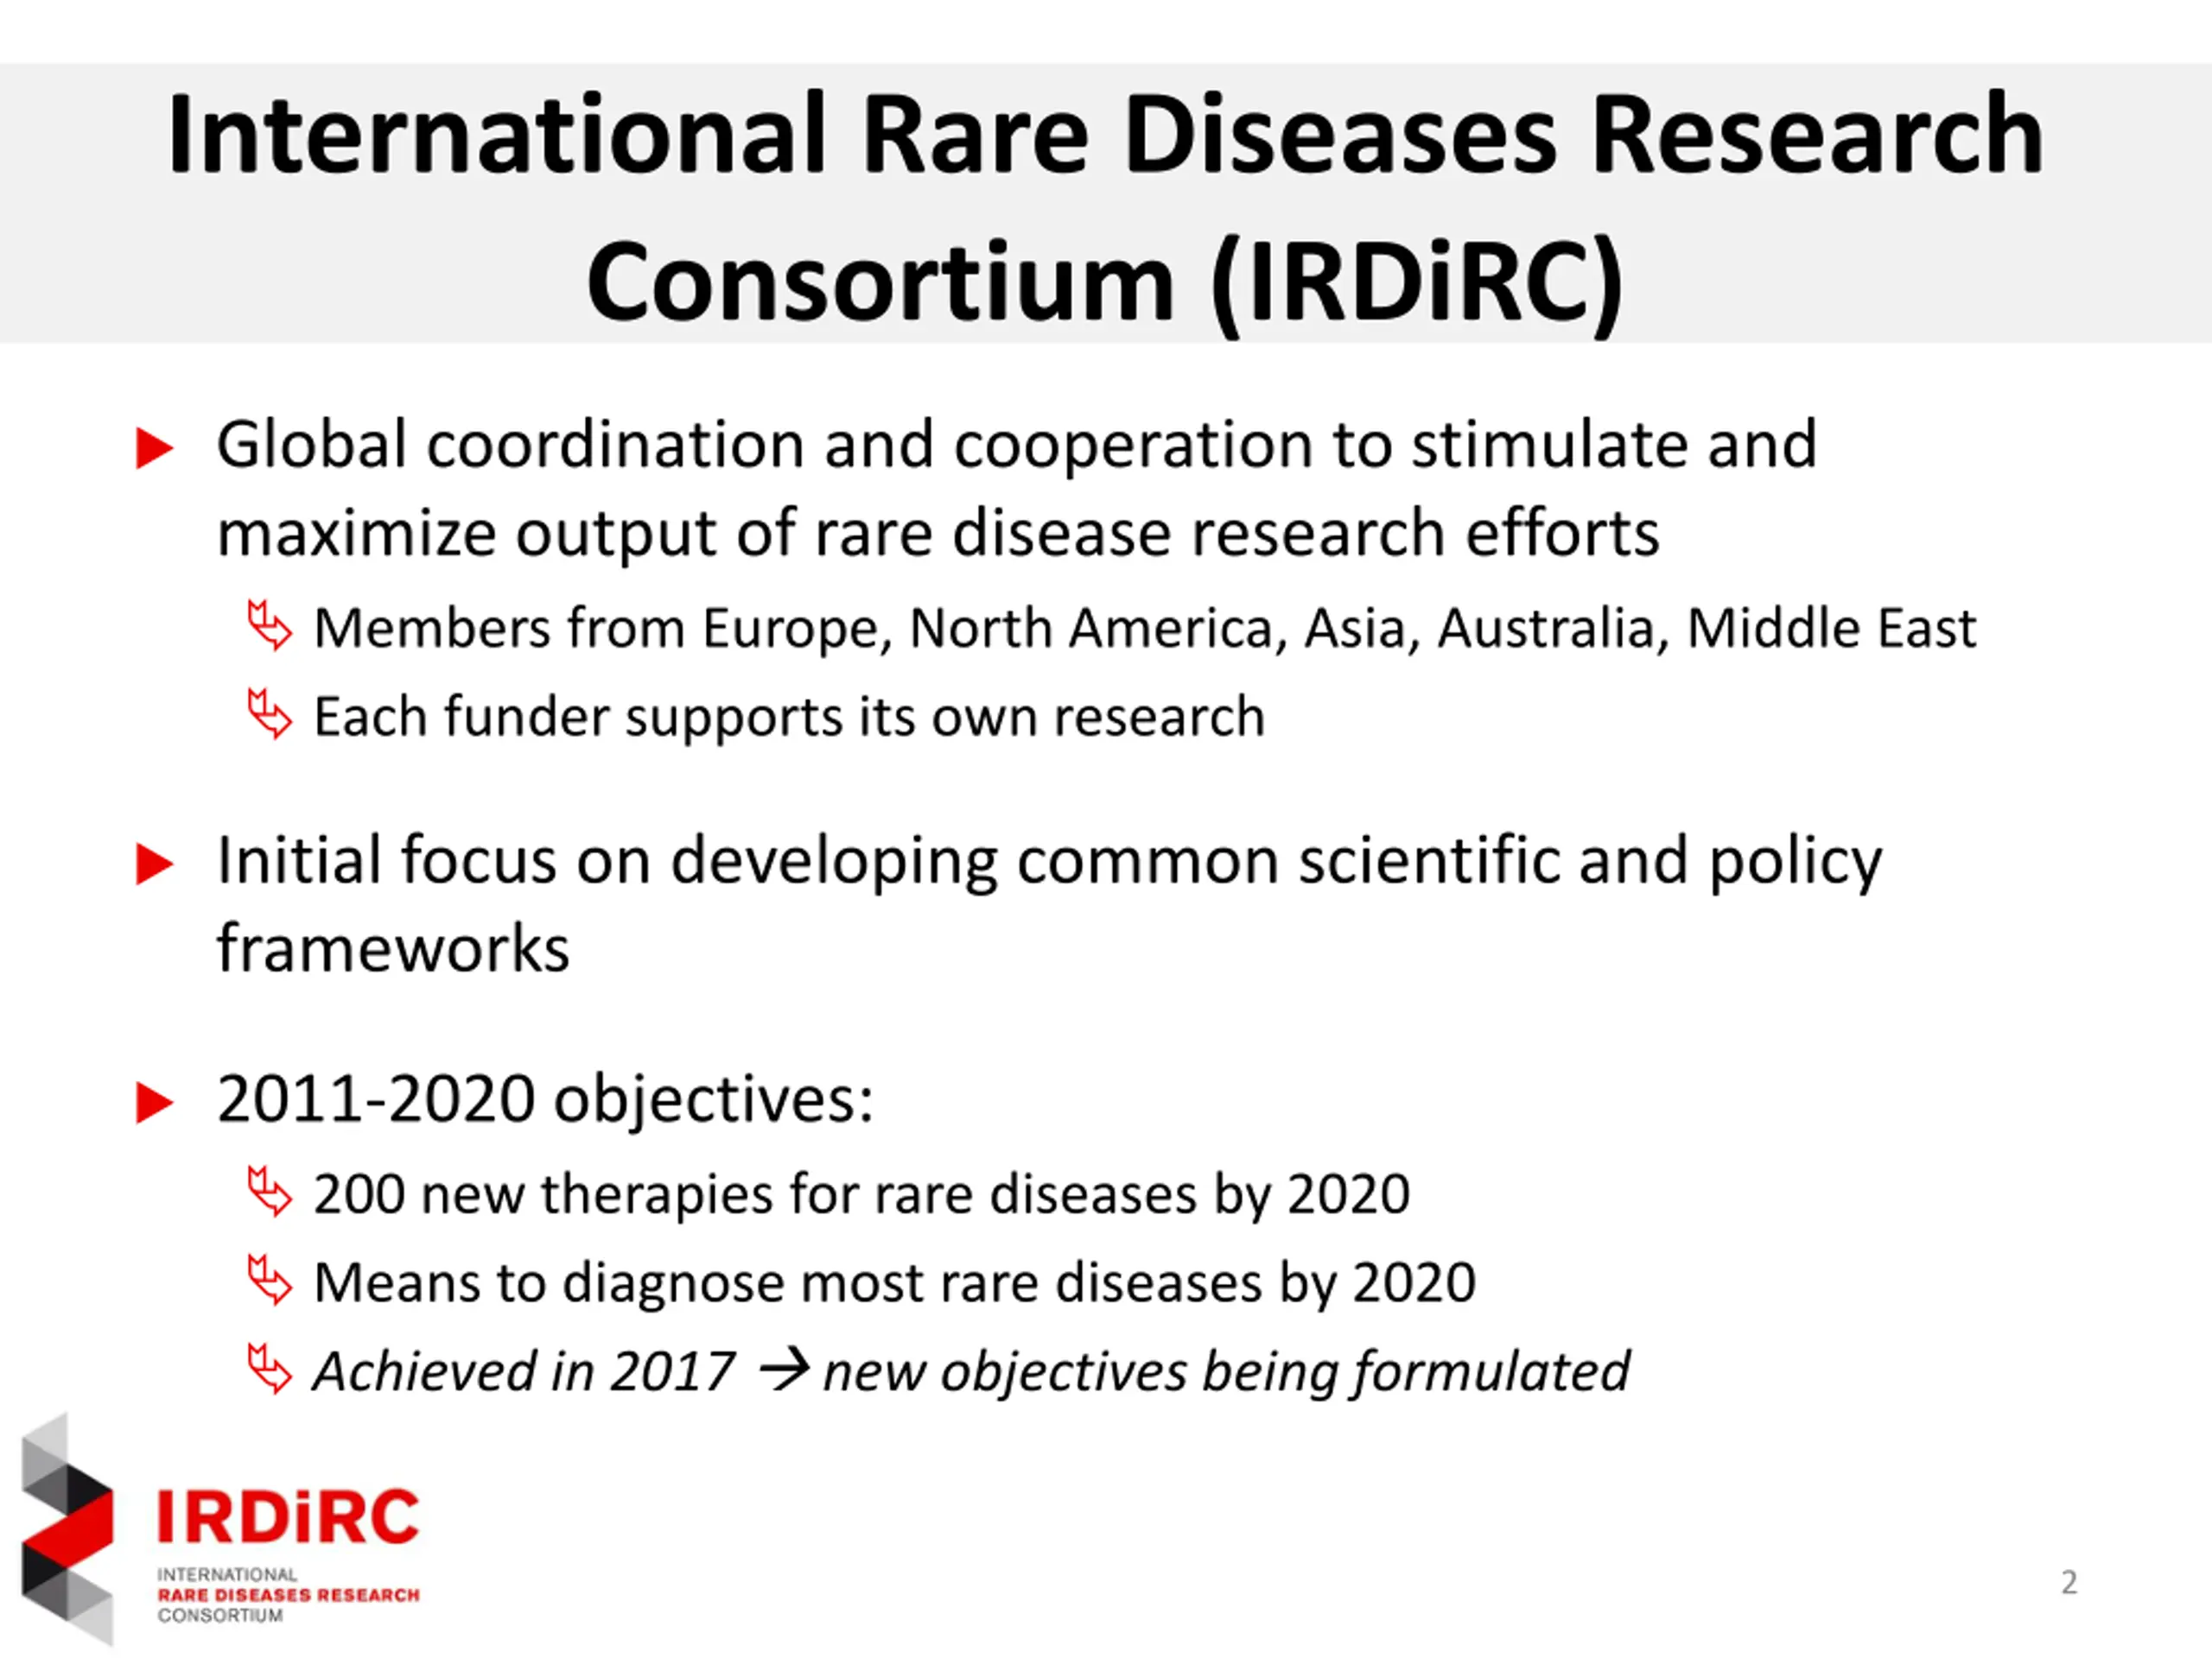Image resolution: width=2212 pixels, height=1658 pixels.
Task: Click arrow bullet beside 'Achieved in 2017'
Action: coord(270,1368)
